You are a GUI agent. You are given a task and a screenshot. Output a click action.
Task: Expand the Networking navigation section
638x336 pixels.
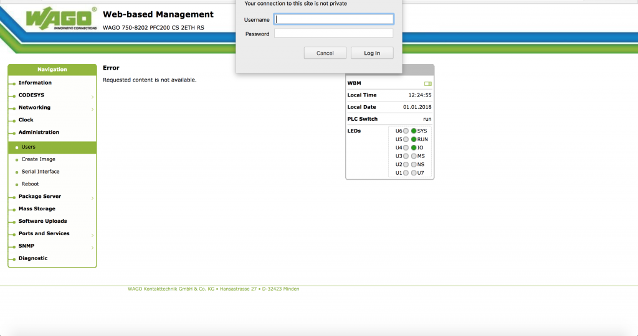34,108
